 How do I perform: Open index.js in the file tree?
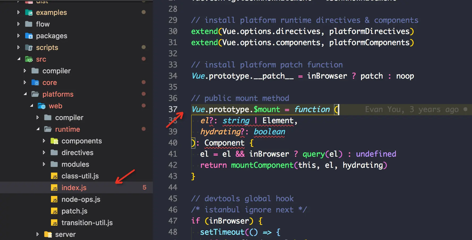point(74,188)
